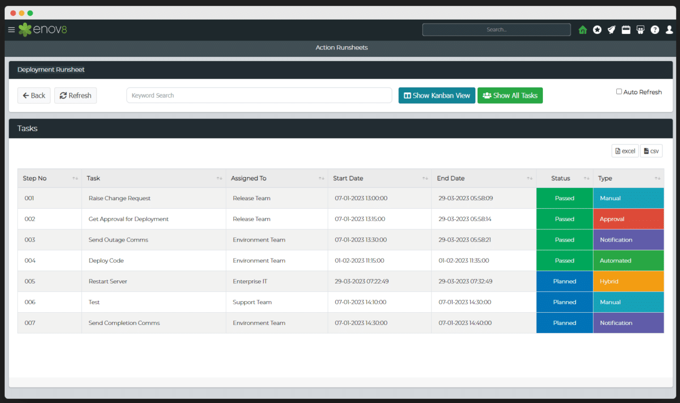Open the favorites star icon

click(x=597, y=30)
